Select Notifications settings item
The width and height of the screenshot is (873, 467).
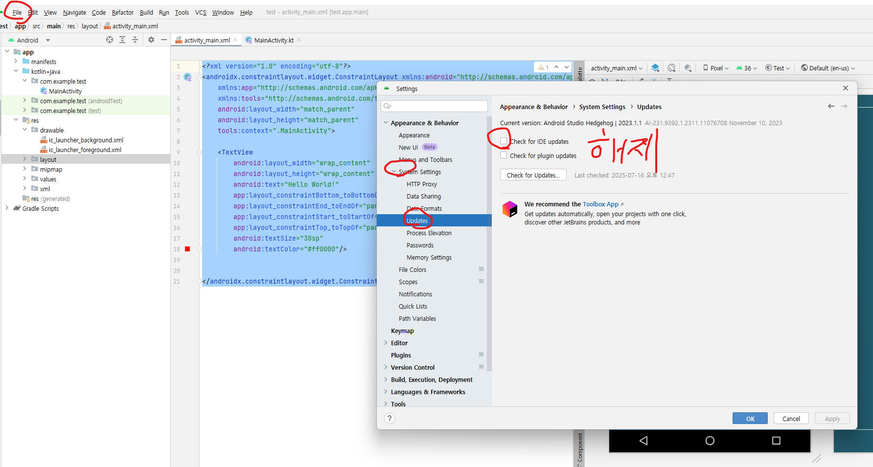(415, 294)
